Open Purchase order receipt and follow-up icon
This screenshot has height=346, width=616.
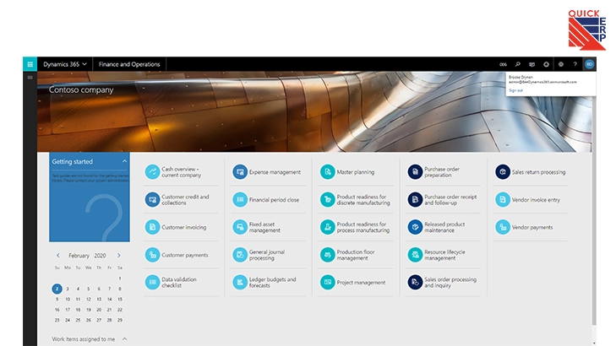[x=415, y=200]
